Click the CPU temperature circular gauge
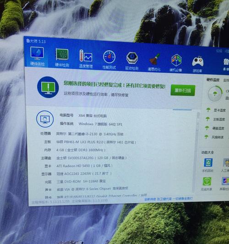 (215, 93)
